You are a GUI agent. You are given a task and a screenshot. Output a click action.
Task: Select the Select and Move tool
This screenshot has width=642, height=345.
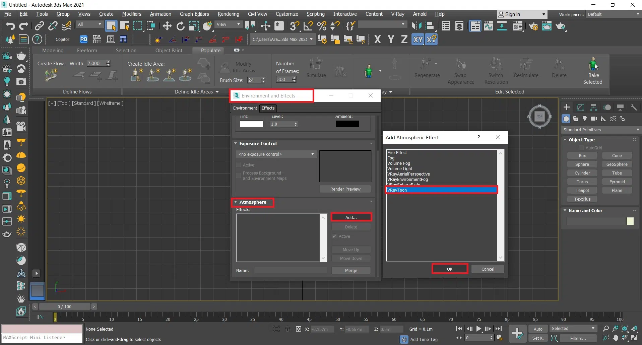pyautogui.click(x=167, y=26)
